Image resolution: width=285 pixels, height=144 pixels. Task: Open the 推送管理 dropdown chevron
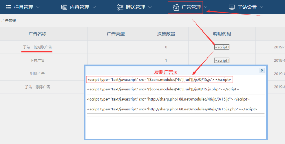pos(150,7)
